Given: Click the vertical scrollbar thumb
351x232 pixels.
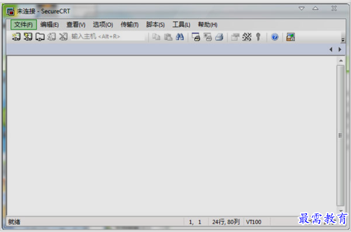Looking at the screenshot, I should [341, 136].
